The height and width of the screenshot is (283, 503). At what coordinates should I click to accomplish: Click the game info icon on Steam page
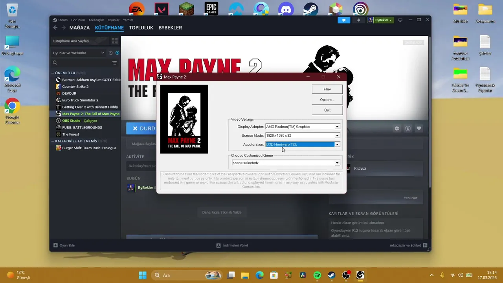tap(408, 129)
